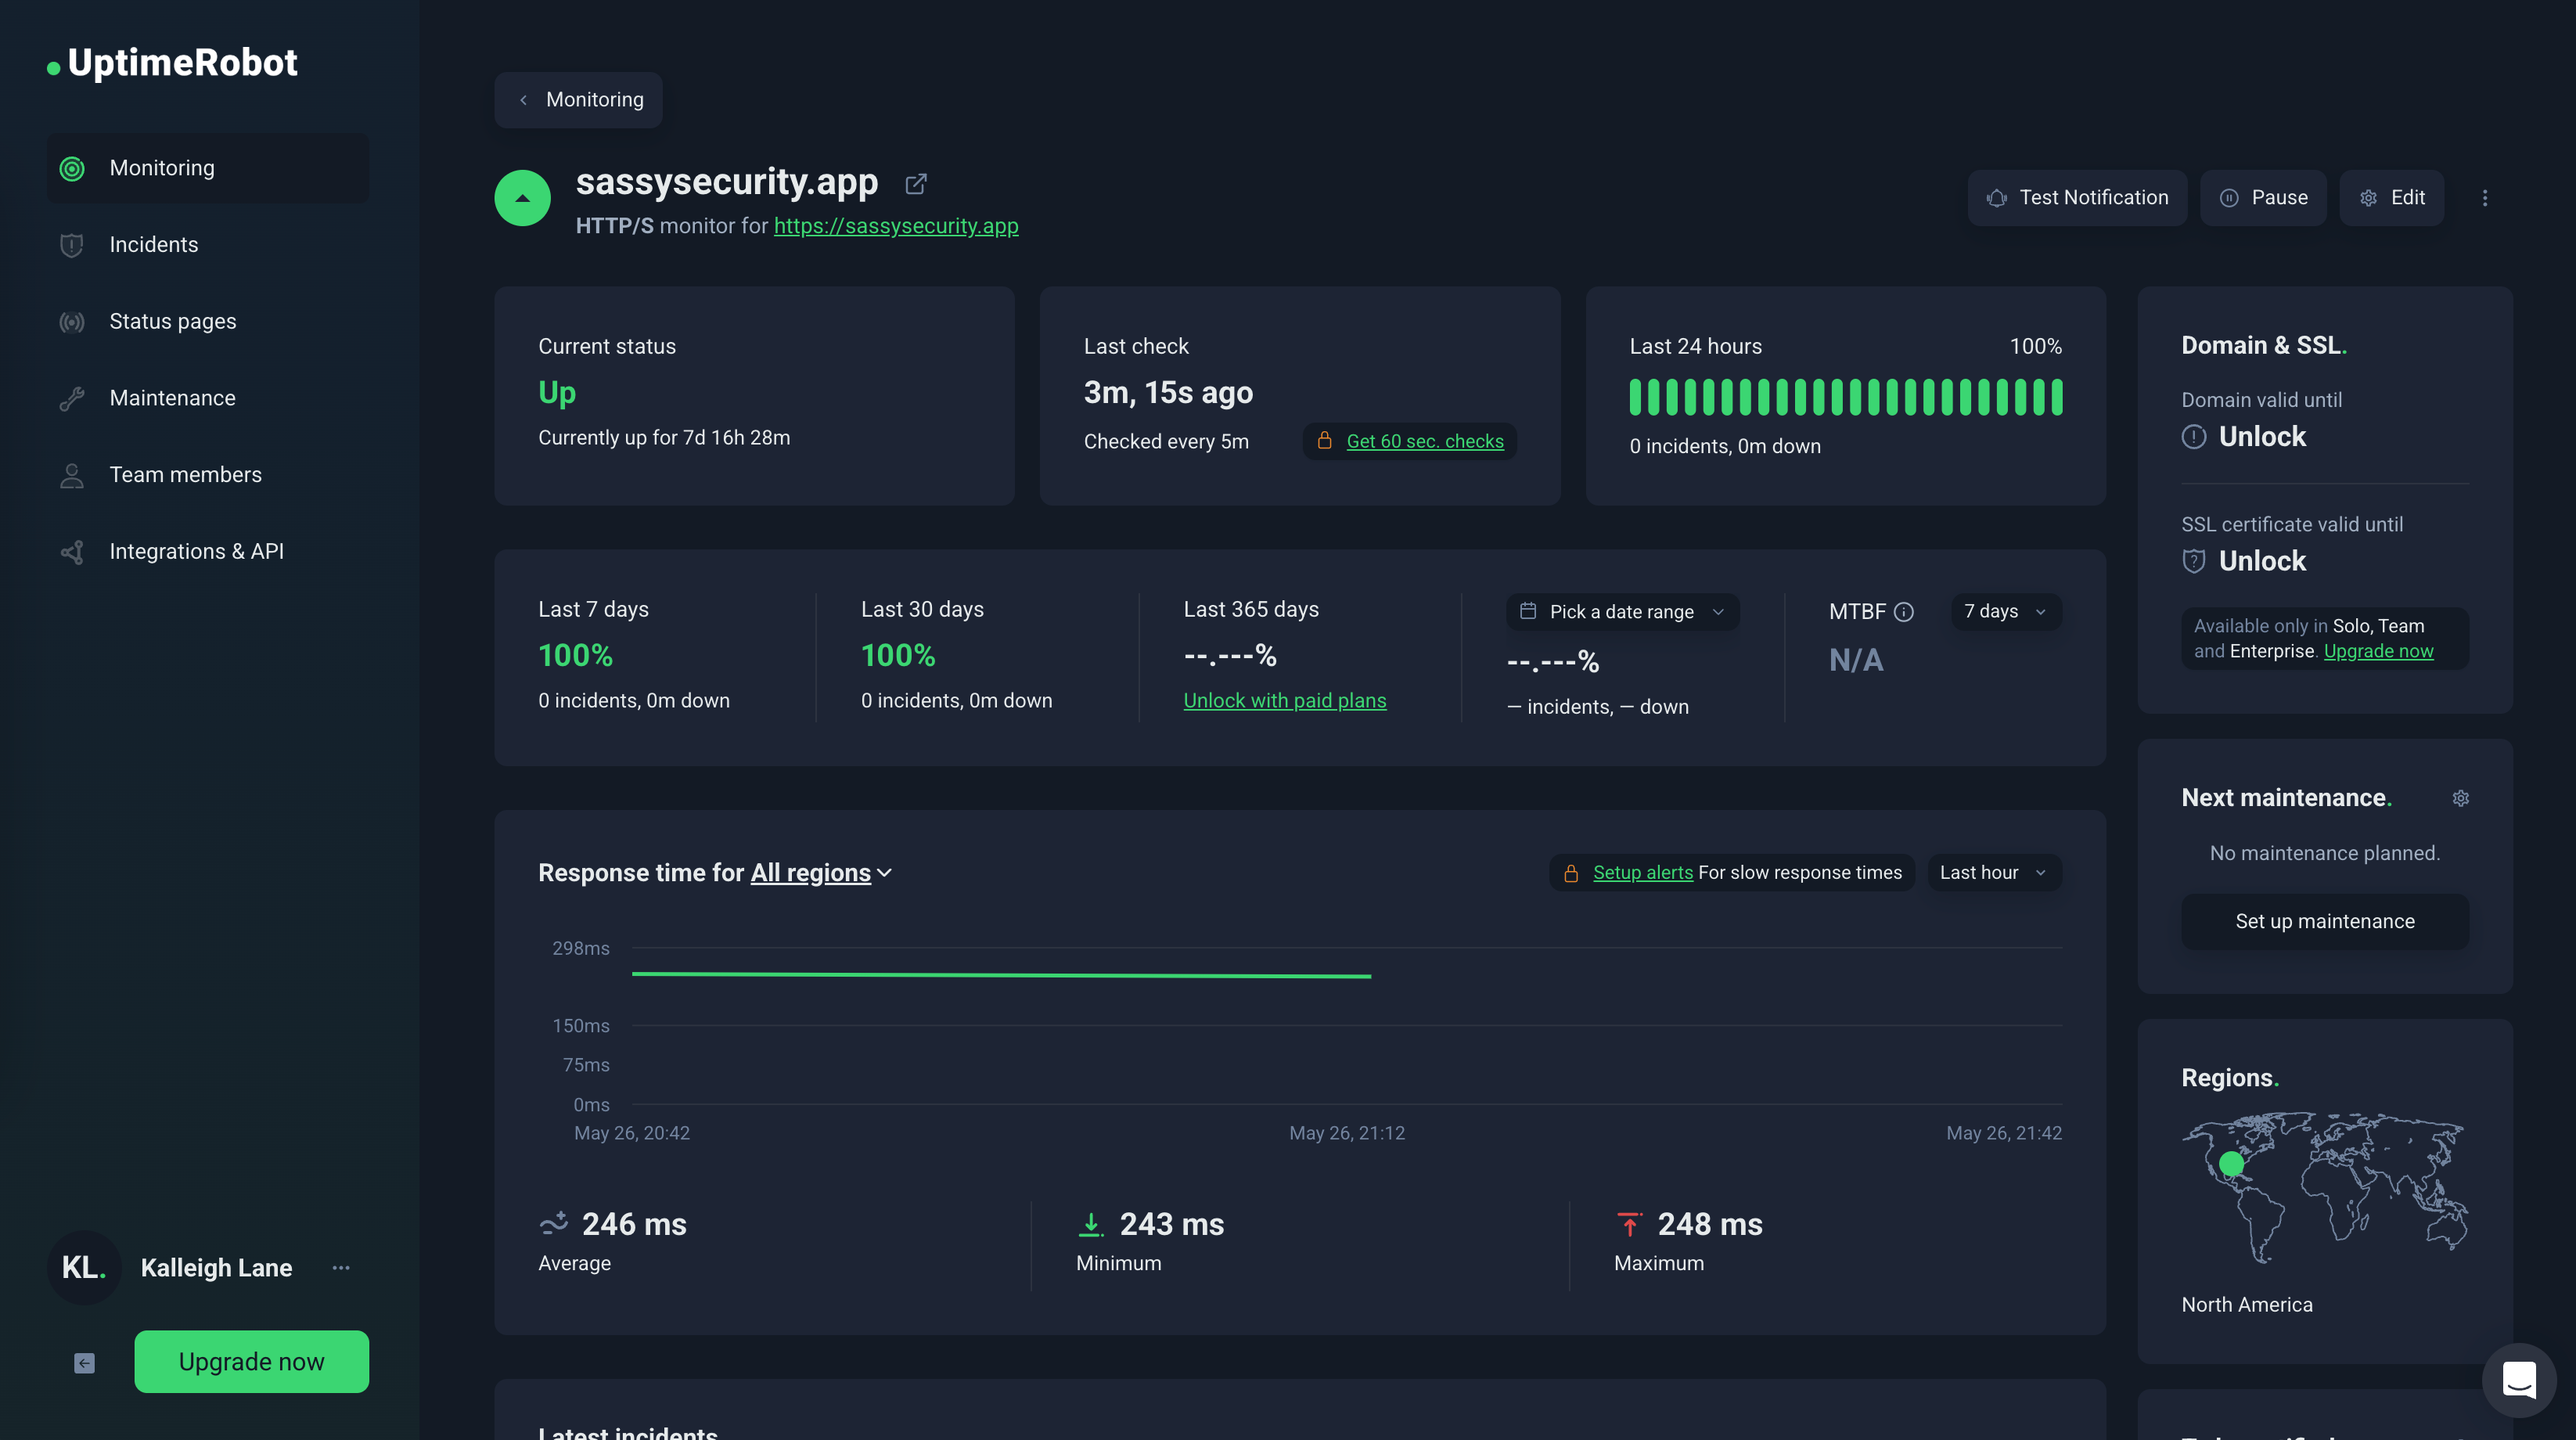Screen dimensions: 2576x1440
Task: Click the 246 ms average value
Action: click(634, 1225)
